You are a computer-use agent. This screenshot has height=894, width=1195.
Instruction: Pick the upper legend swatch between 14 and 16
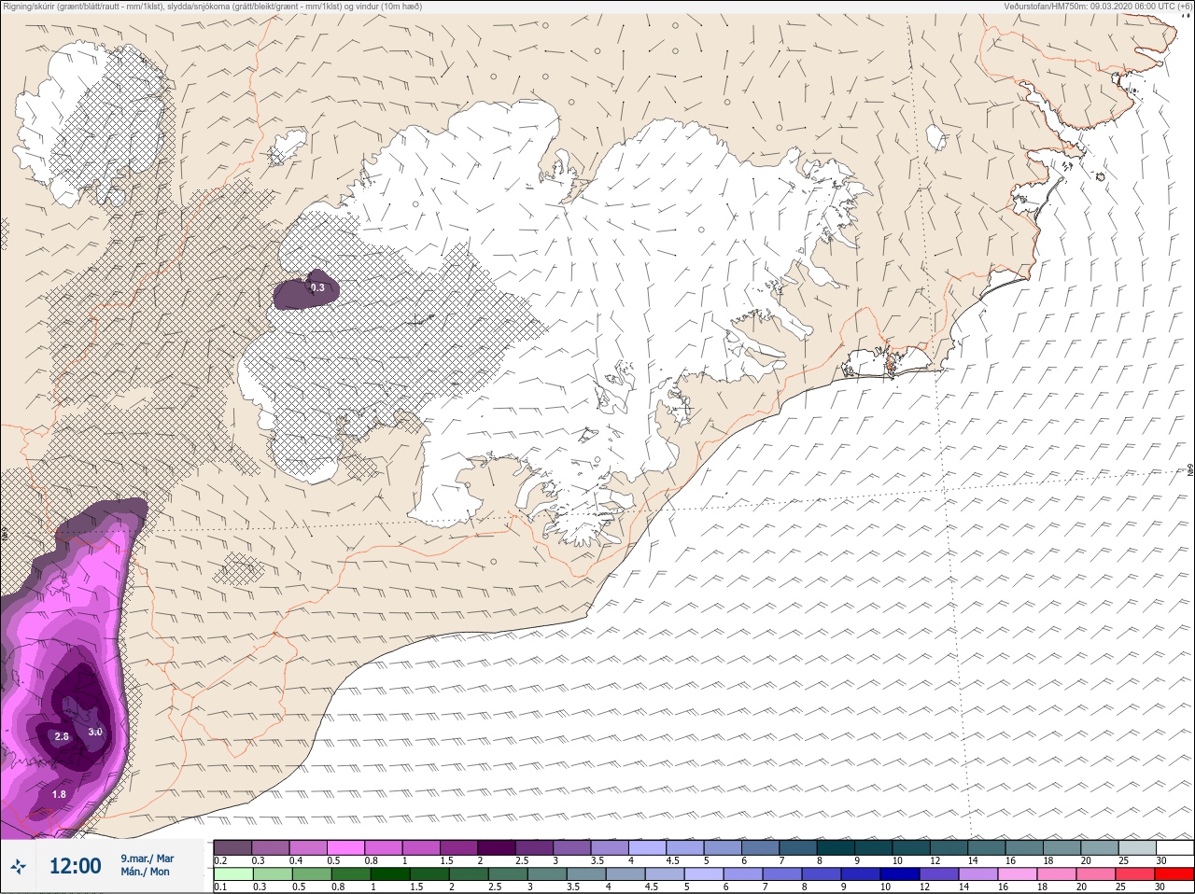(986, 847)
